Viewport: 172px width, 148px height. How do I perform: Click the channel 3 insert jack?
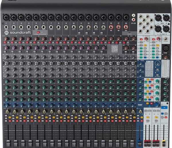pos(21,27)
